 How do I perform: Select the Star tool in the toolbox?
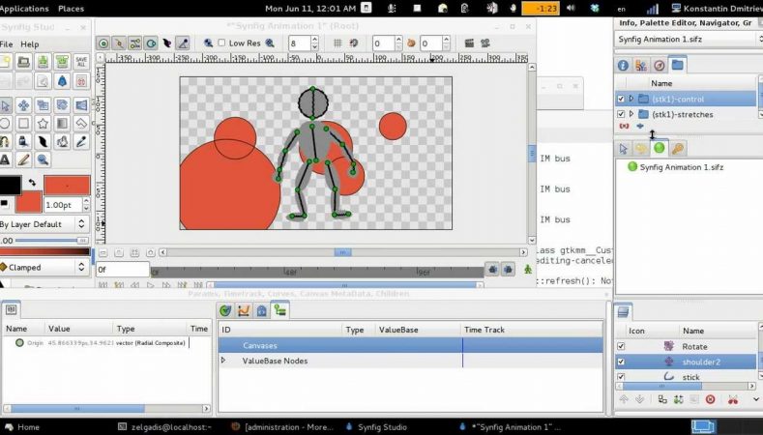43,123
